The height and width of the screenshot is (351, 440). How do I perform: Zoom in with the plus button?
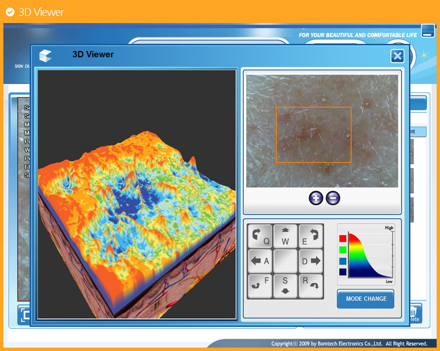coord(316,198)
